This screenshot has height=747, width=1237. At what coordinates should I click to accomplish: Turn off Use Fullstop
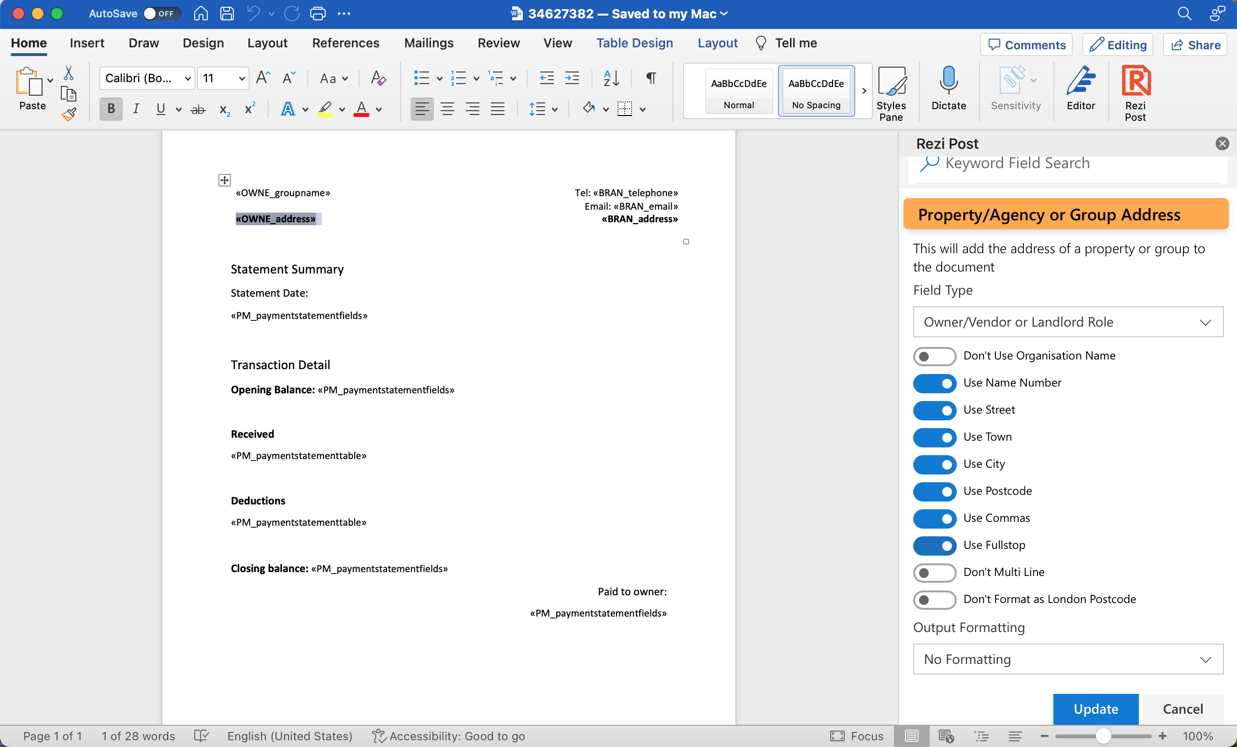[935, 546]
